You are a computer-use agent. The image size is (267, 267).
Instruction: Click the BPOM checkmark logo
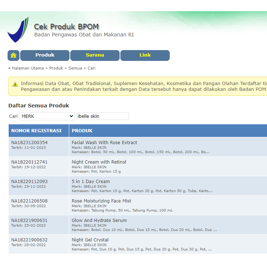18,30
